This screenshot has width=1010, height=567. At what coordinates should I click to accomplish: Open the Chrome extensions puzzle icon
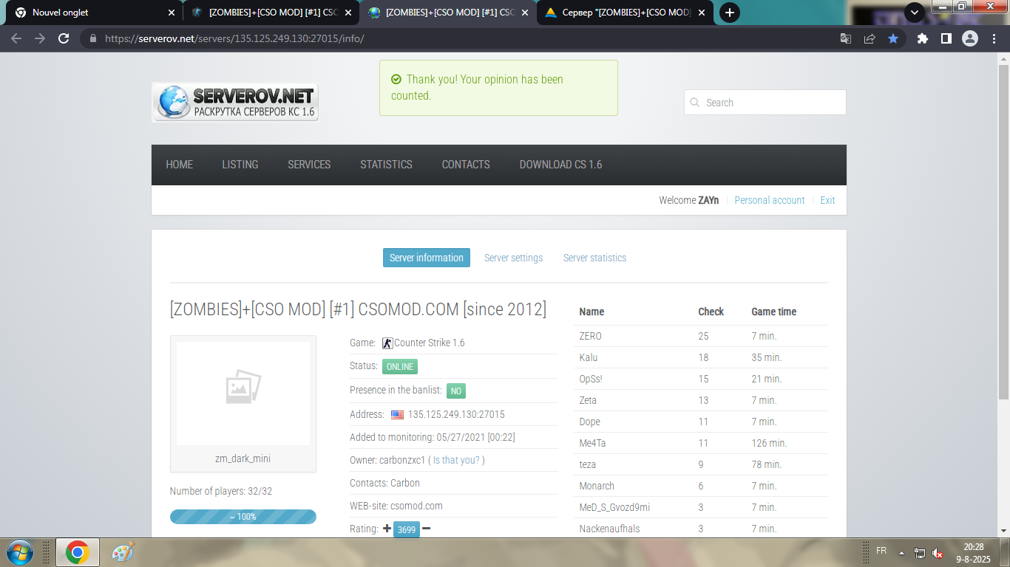[x=922, y=38]
